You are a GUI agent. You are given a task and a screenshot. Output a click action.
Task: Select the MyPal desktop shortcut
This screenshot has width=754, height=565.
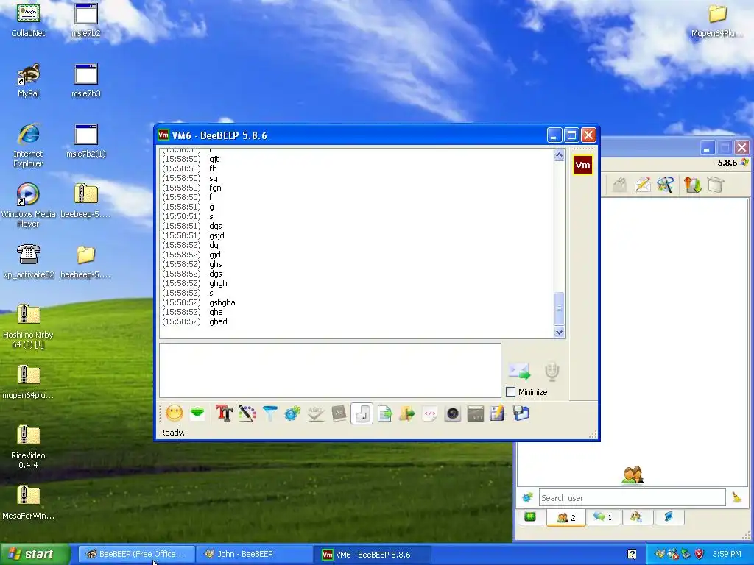pos(28,81)
